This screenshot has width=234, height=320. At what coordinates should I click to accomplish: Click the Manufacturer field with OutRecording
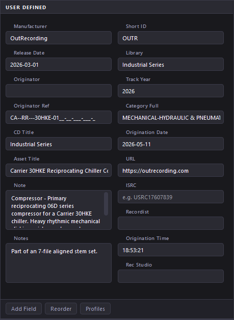coord(59,38)
